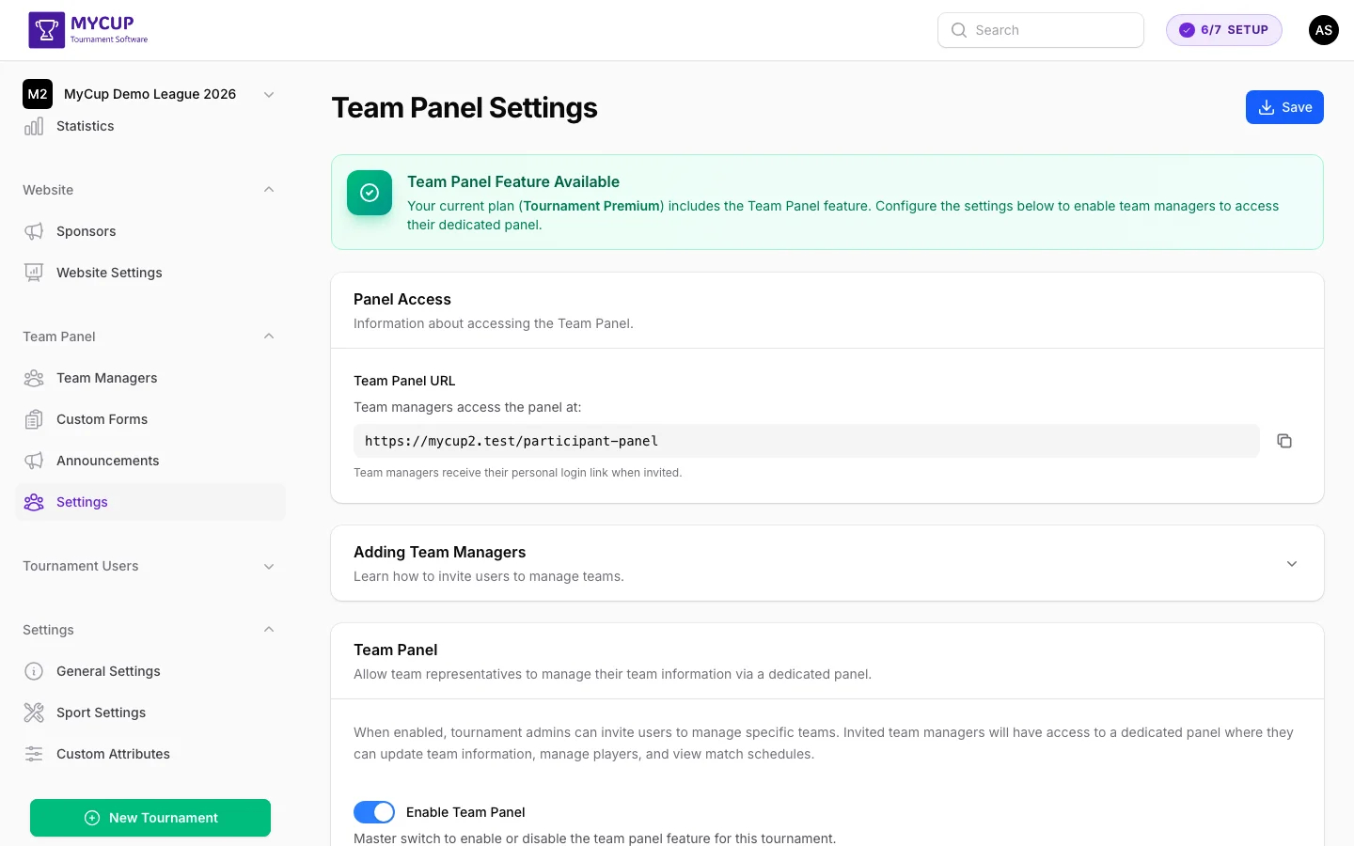Click the purple Settings users icon
This screenshot has width=1354, height=846.
click(34, 502)
